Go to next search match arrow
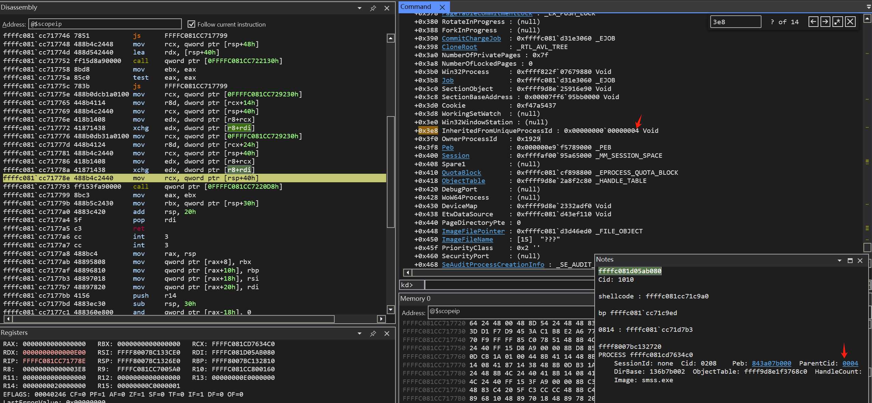Image resolution: width=872 pixels, height=403 pixels. tap(825, 22)
